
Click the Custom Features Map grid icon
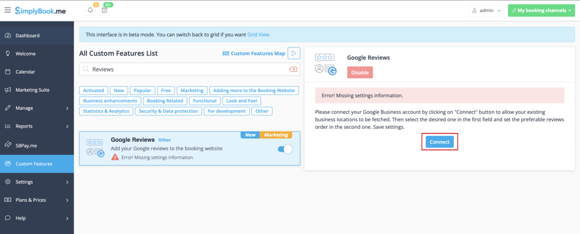pyautogui.click(x=225, y=54)
